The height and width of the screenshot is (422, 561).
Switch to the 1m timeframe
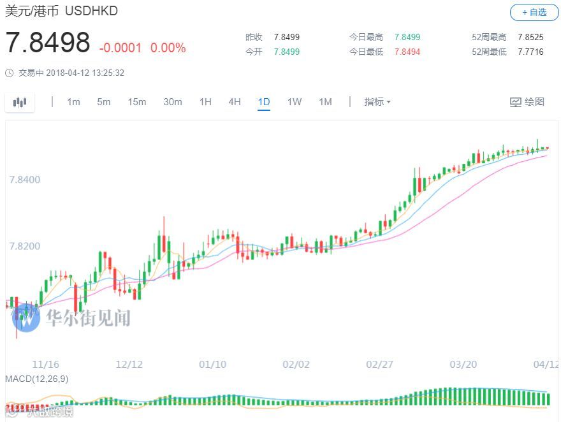coord(73,102)
